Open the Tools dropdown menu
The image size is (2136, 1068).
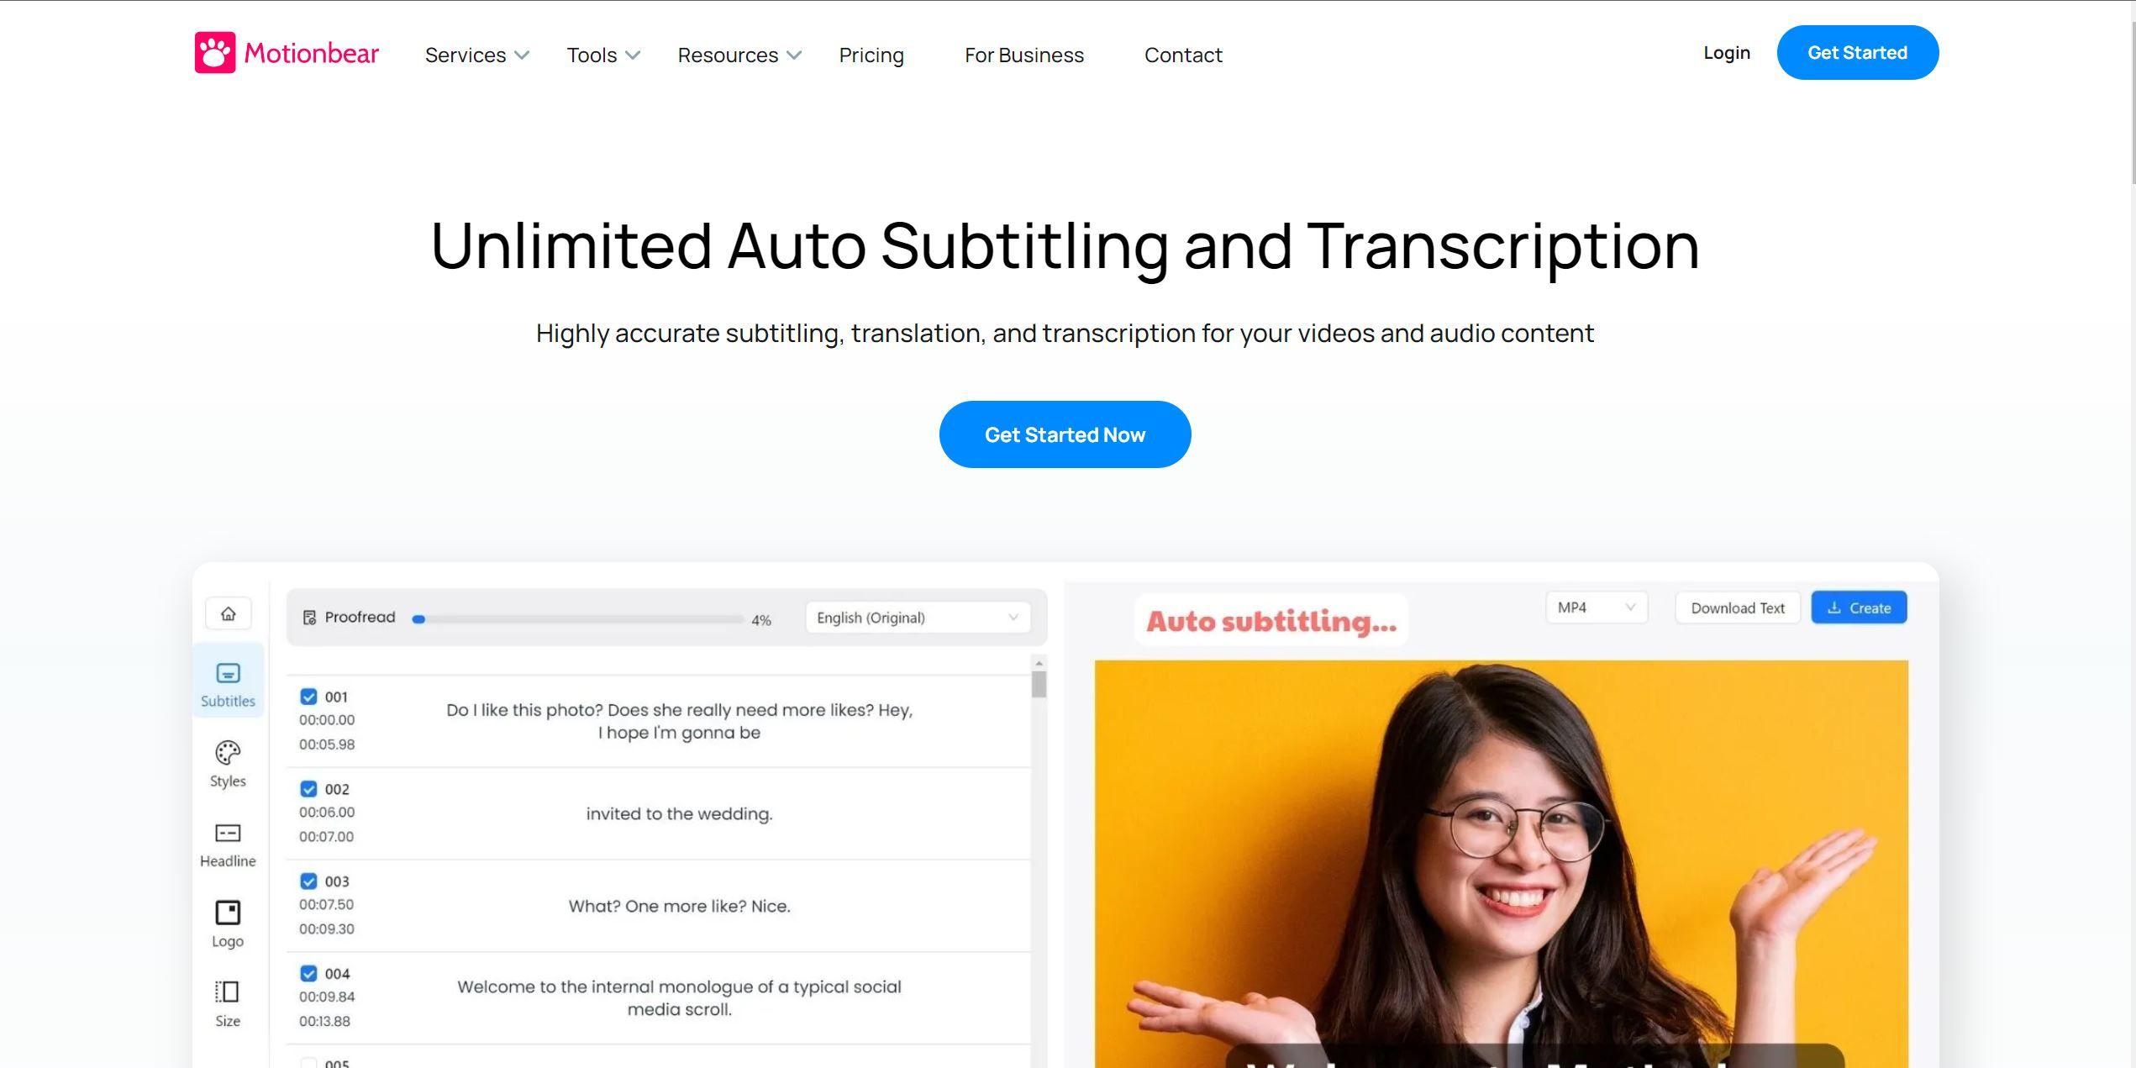coord(601,55)
